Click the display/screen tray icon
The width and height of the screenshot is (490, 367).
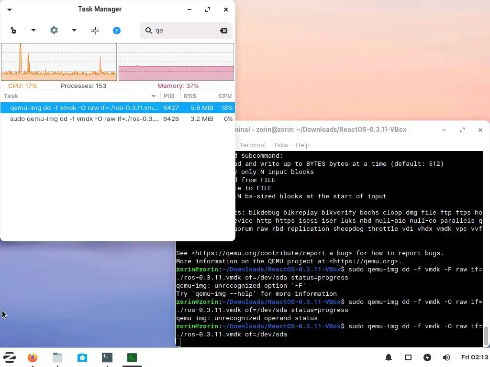tap(408, 357)
